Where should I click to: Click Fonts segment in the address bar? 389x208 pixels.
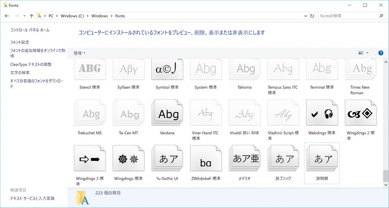[120, 16]
